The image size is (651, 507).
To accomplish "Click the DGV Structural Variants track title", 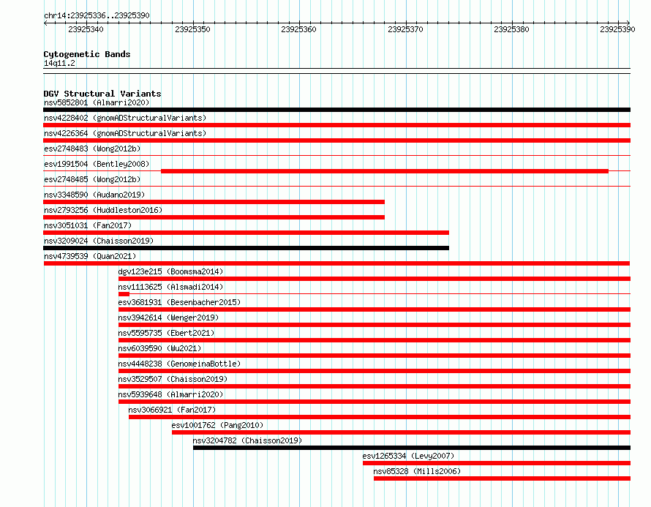I will (x=102, y=94).
